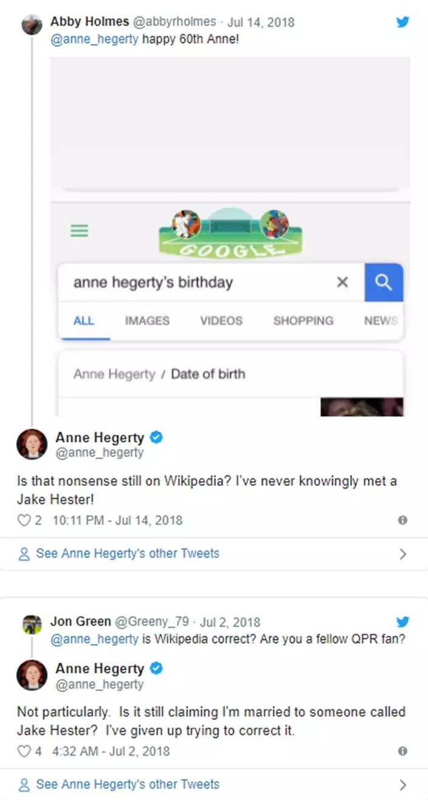This screenshot has height=800, width=428.
Task: Switch to the Videos search tab
Action: pyautogui.click(x=221, y=320)
